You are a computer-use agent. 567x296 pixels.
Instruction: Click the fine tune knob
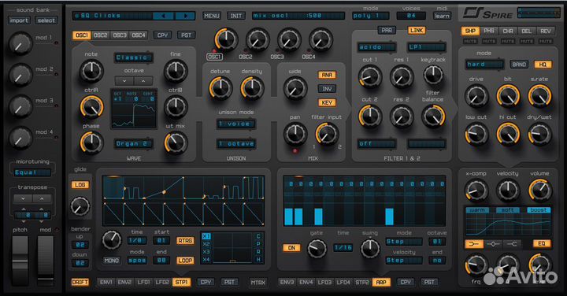pos(176,71)
